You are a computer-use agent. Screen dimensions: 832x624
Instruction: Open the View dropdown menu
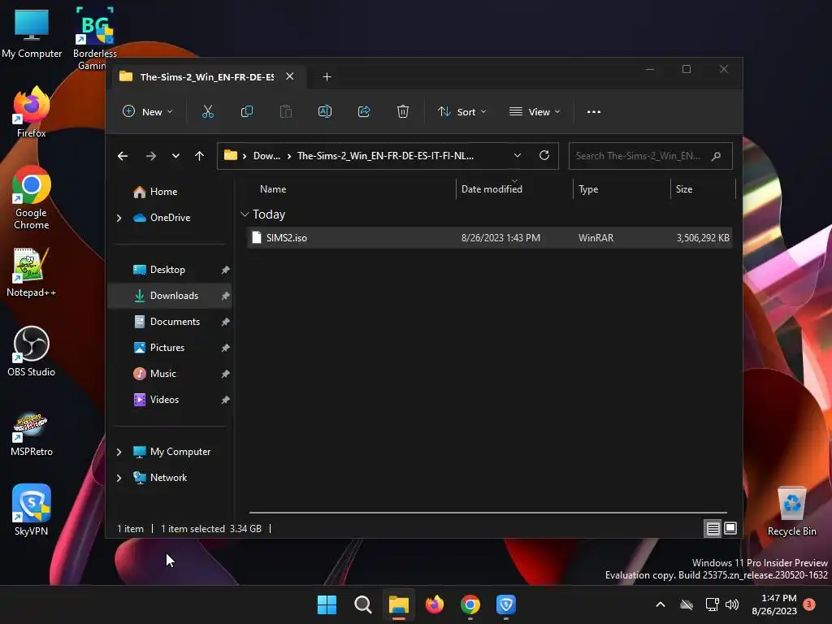[x=535, y=112]
